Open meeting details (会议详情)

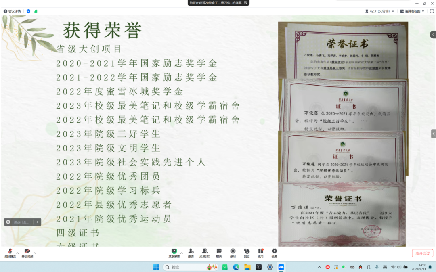[x=12, y=11]
